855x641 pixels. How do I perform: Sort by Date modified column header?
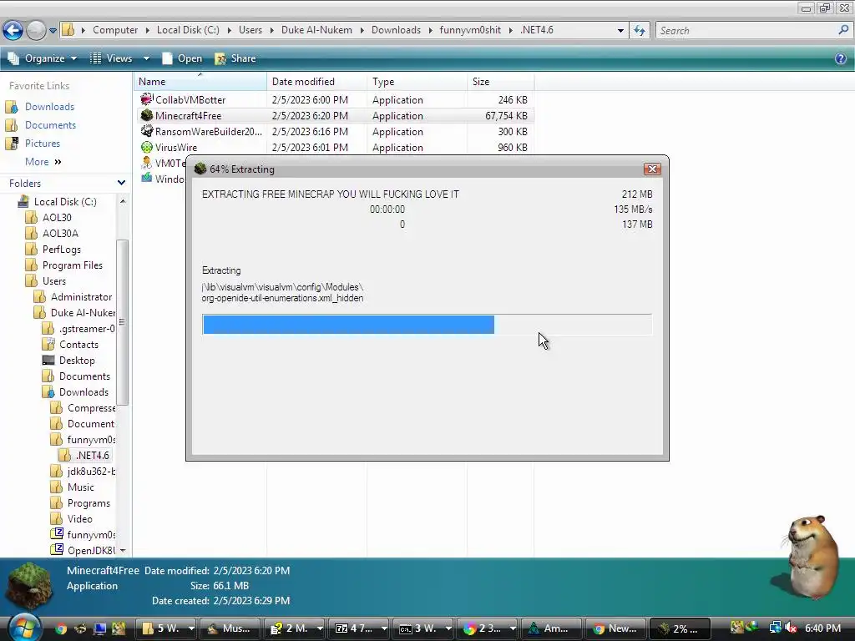(316, 81)
